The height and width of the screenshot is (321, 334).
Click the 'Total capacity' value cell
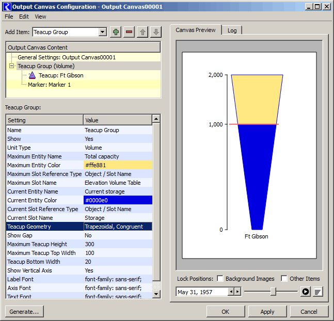click(x=118, y=156)
